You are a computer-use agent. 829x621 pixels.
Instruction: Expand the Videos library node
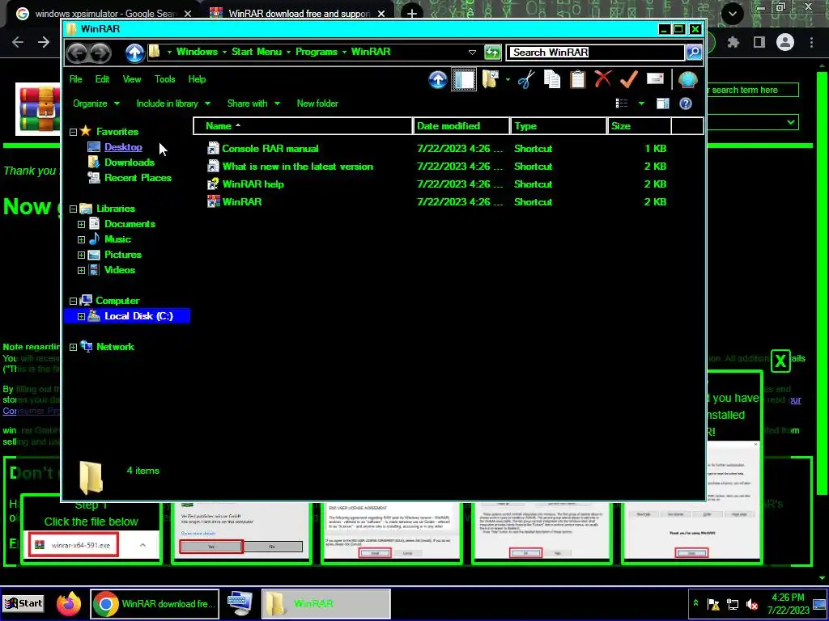82,270
